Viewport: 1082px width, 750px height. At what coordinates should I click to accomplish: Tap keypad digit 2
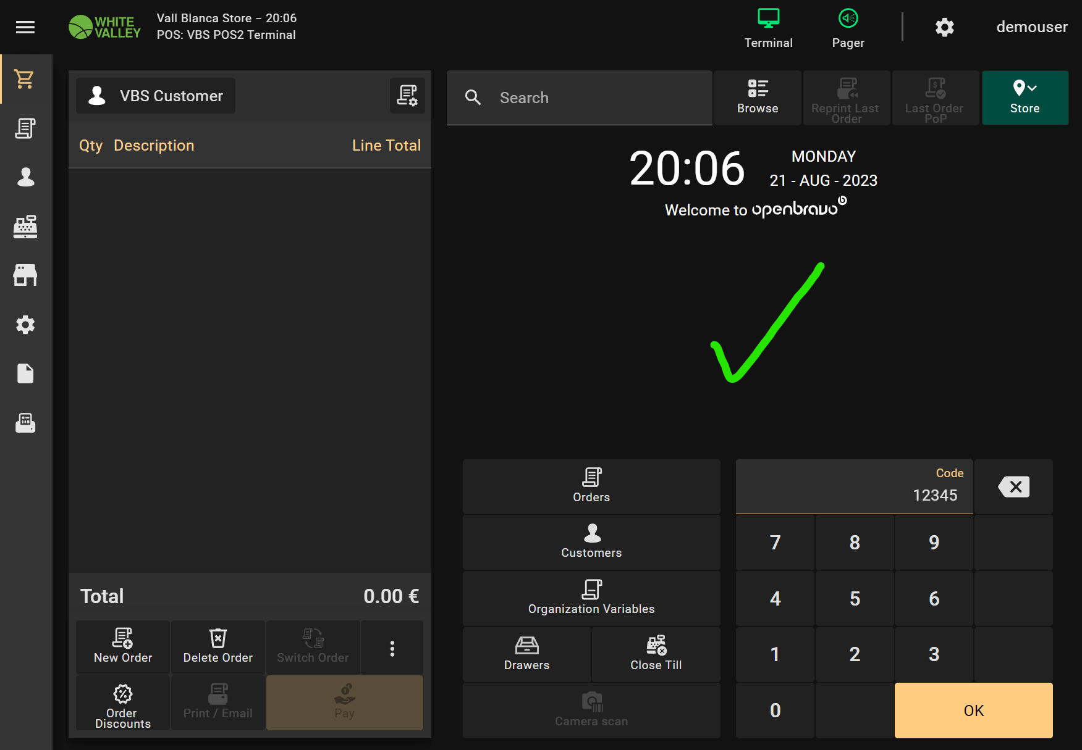pyautogui.click(x=855, y=654)
